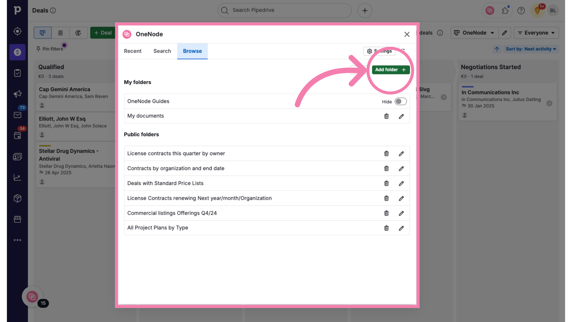Open the floating OneNode widget button
The width and height of the screenshot is (572, 322).
pos(32,297)
